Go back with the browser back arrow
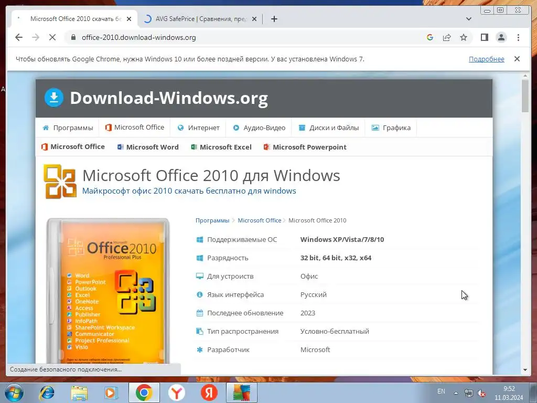 pyautogui.click(x=19, y=37)
